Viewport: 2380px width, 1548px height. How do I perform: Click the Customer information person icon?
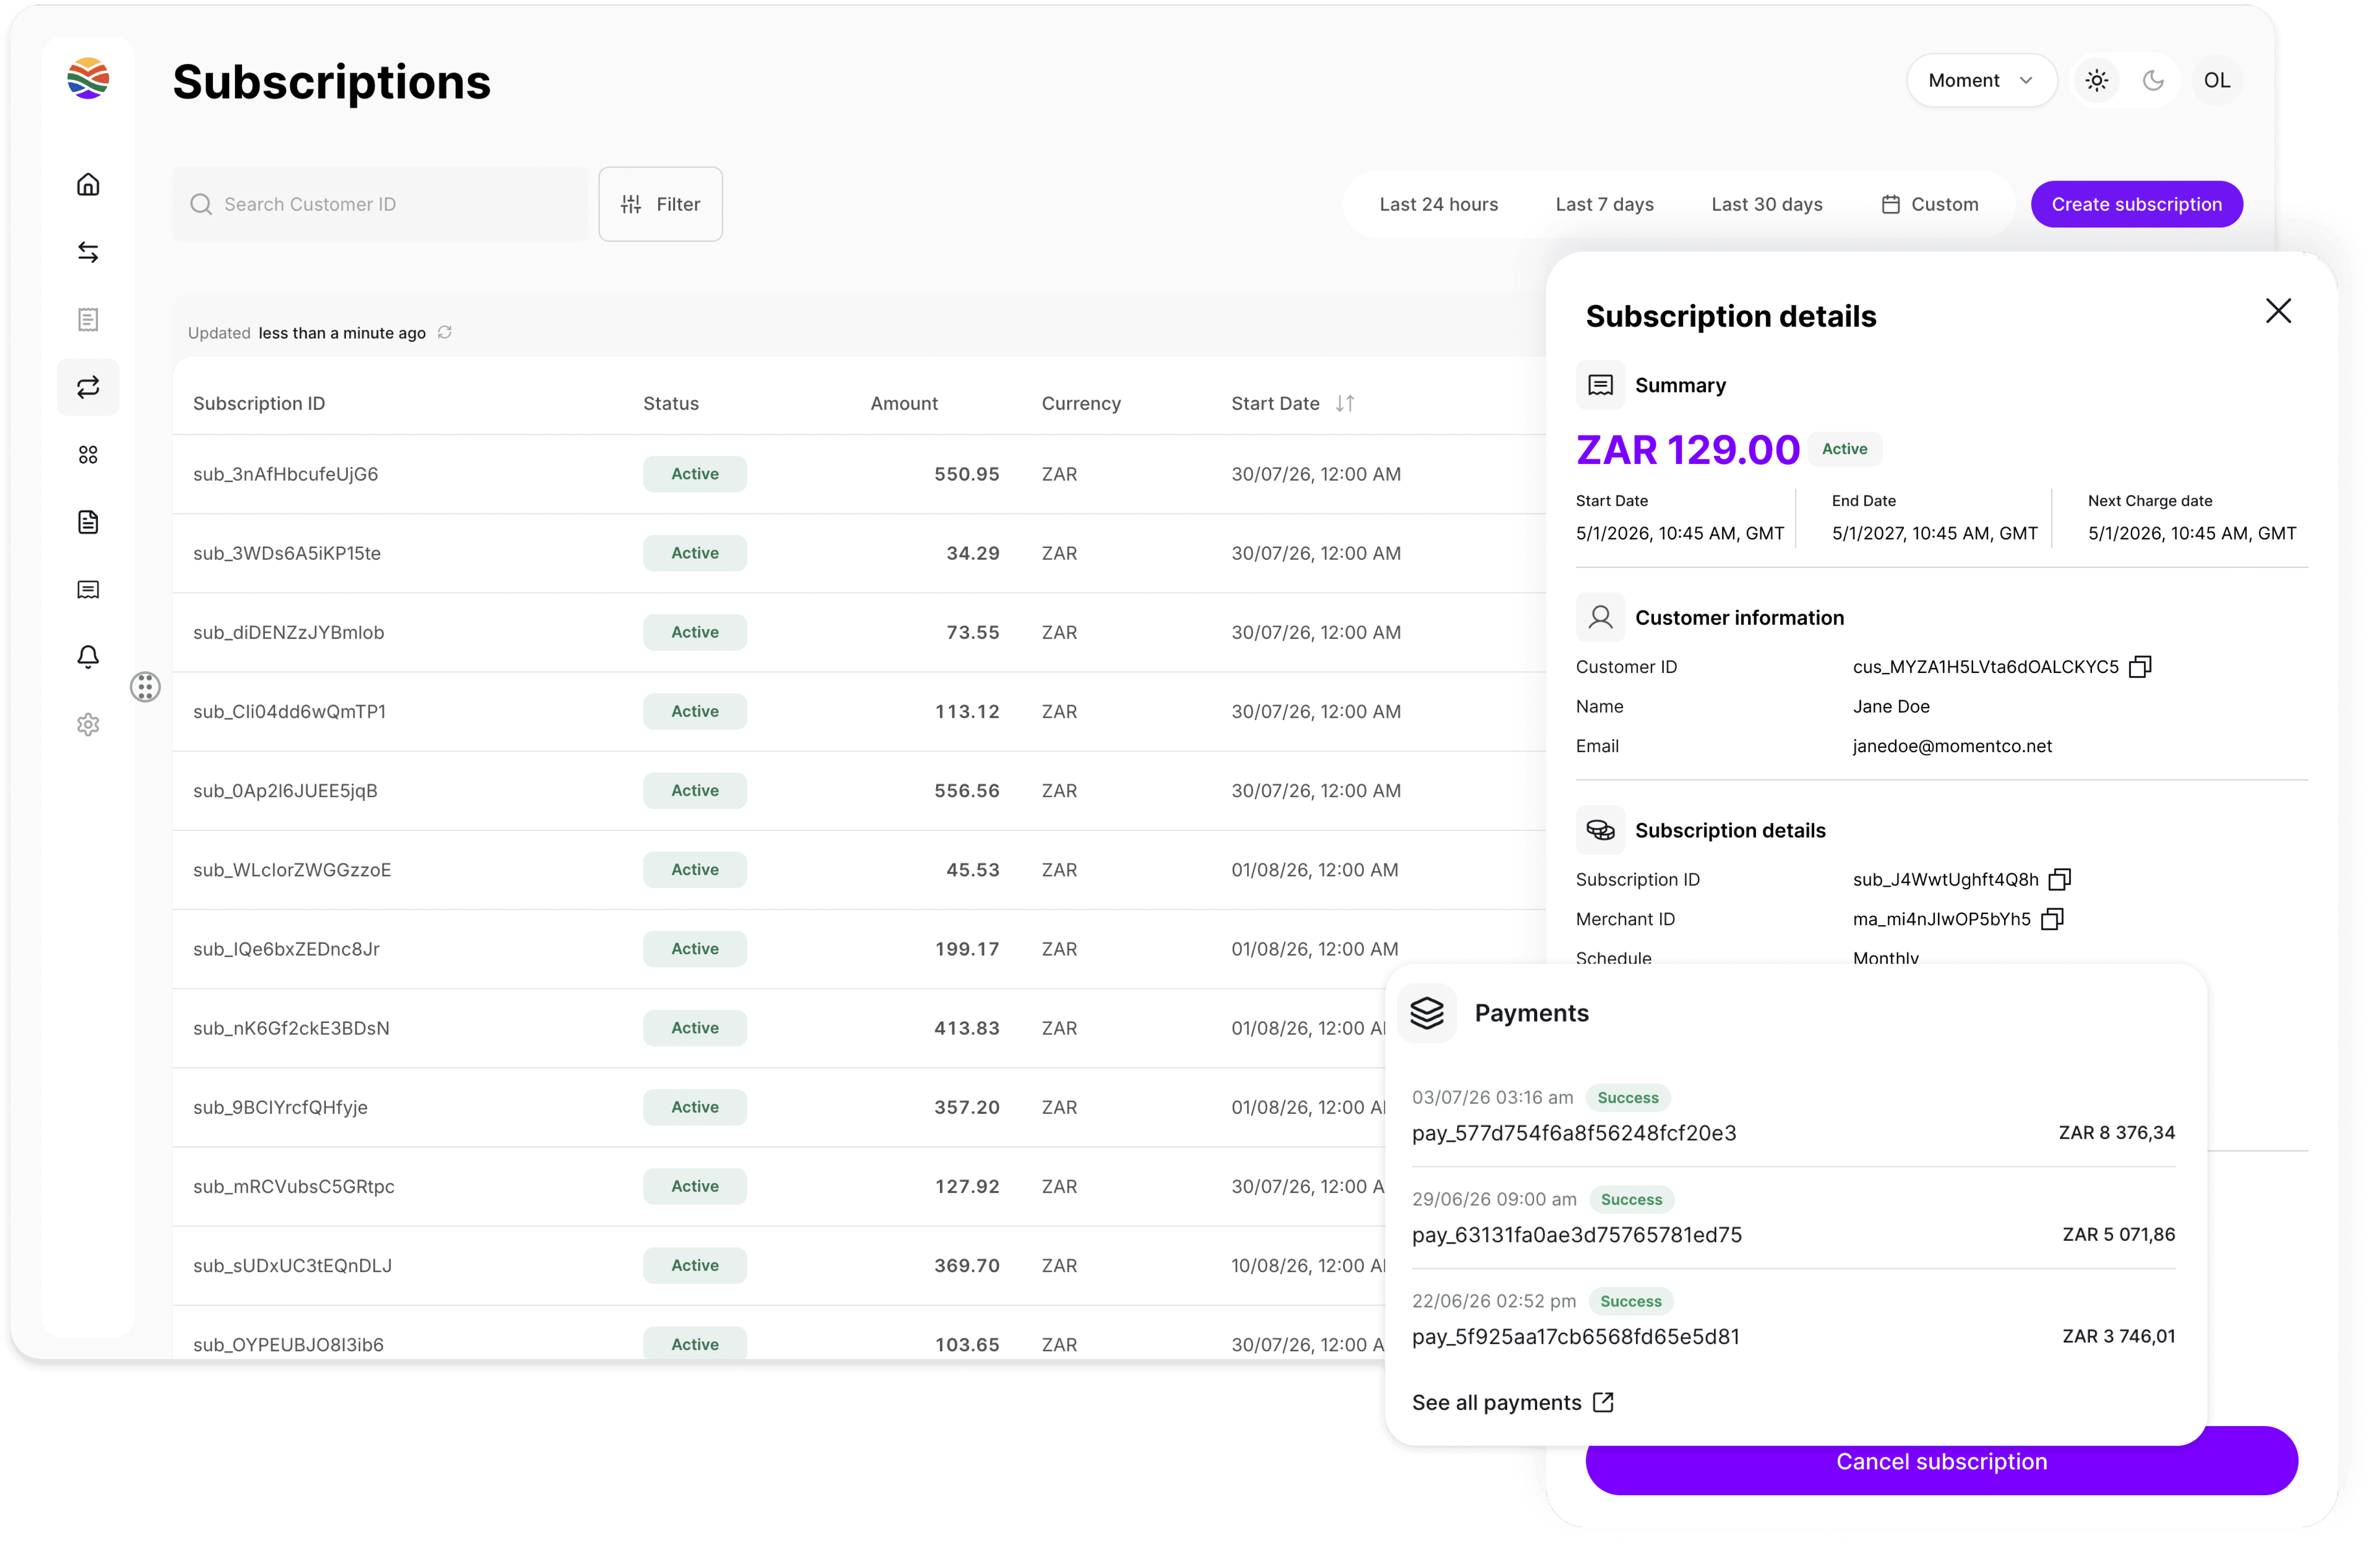(1600, 618)
